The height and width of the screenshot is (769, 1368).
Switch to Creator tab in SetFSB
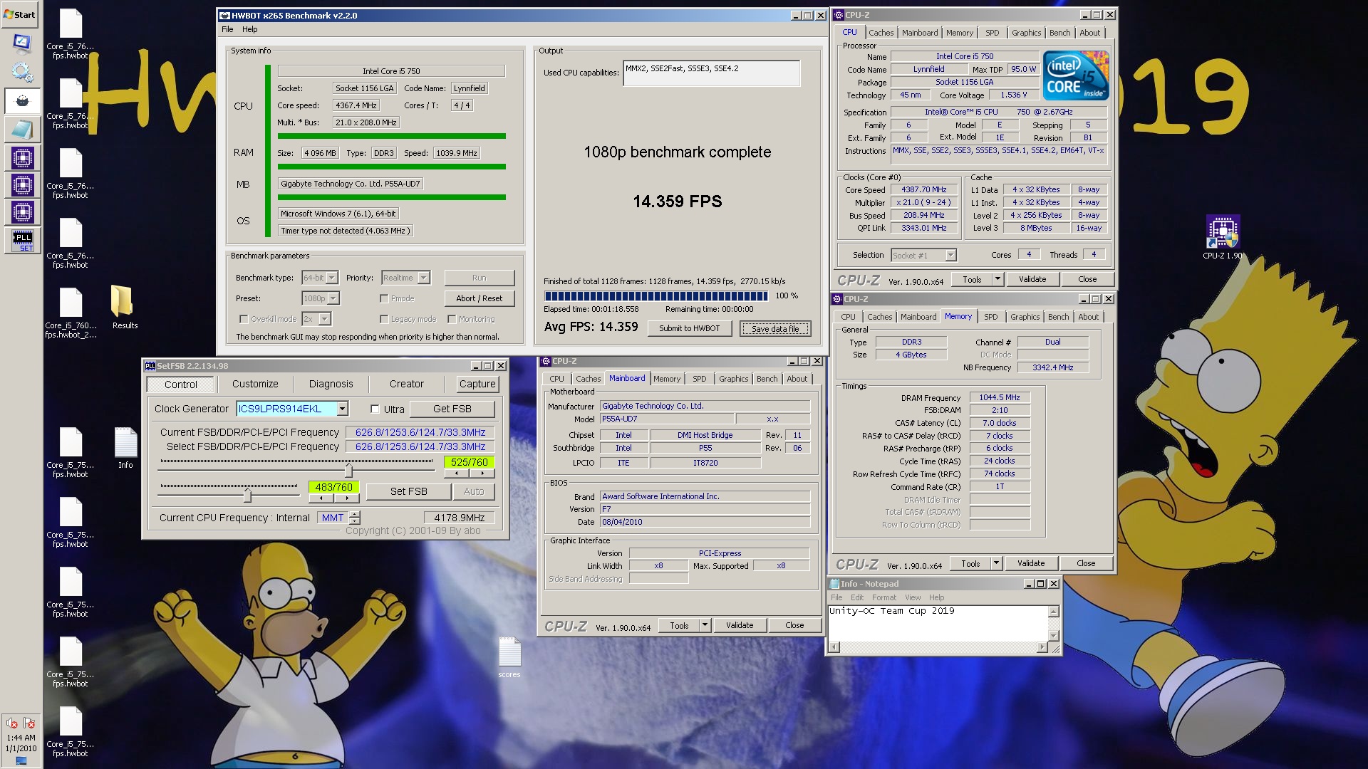(406, 384)
